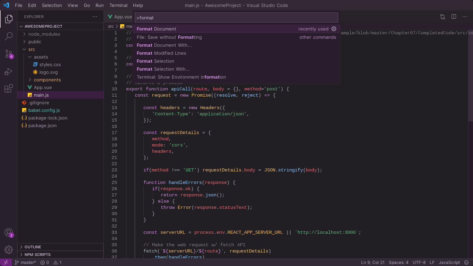Expand the NPM SCRIPTS section
Screen dimensions: 473x266
pos(60,255)
